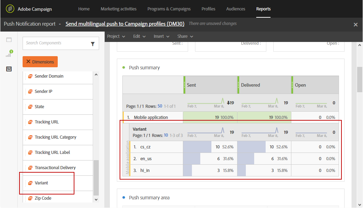Select the components list icon in left rail
Viewport: 363px width, 208px height.
[9, 69]
